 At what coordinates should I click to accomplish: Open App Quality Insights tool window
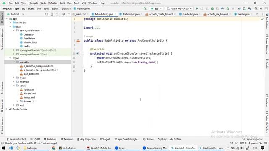pos(127,139)
